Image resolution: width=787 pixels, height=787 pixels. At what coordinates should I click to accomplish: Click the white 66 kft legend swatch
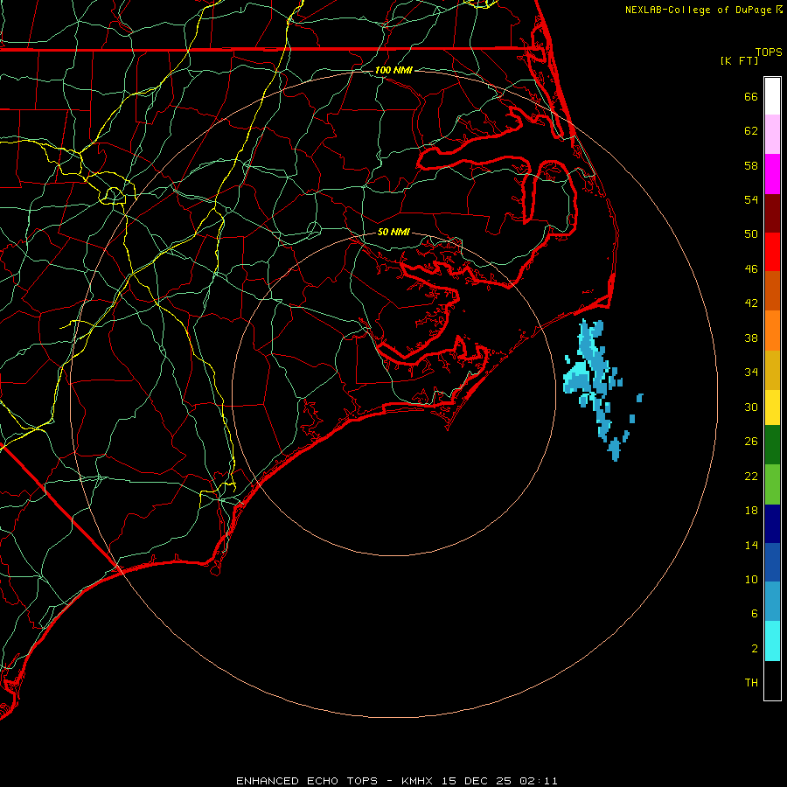click(x=772, y=96)
